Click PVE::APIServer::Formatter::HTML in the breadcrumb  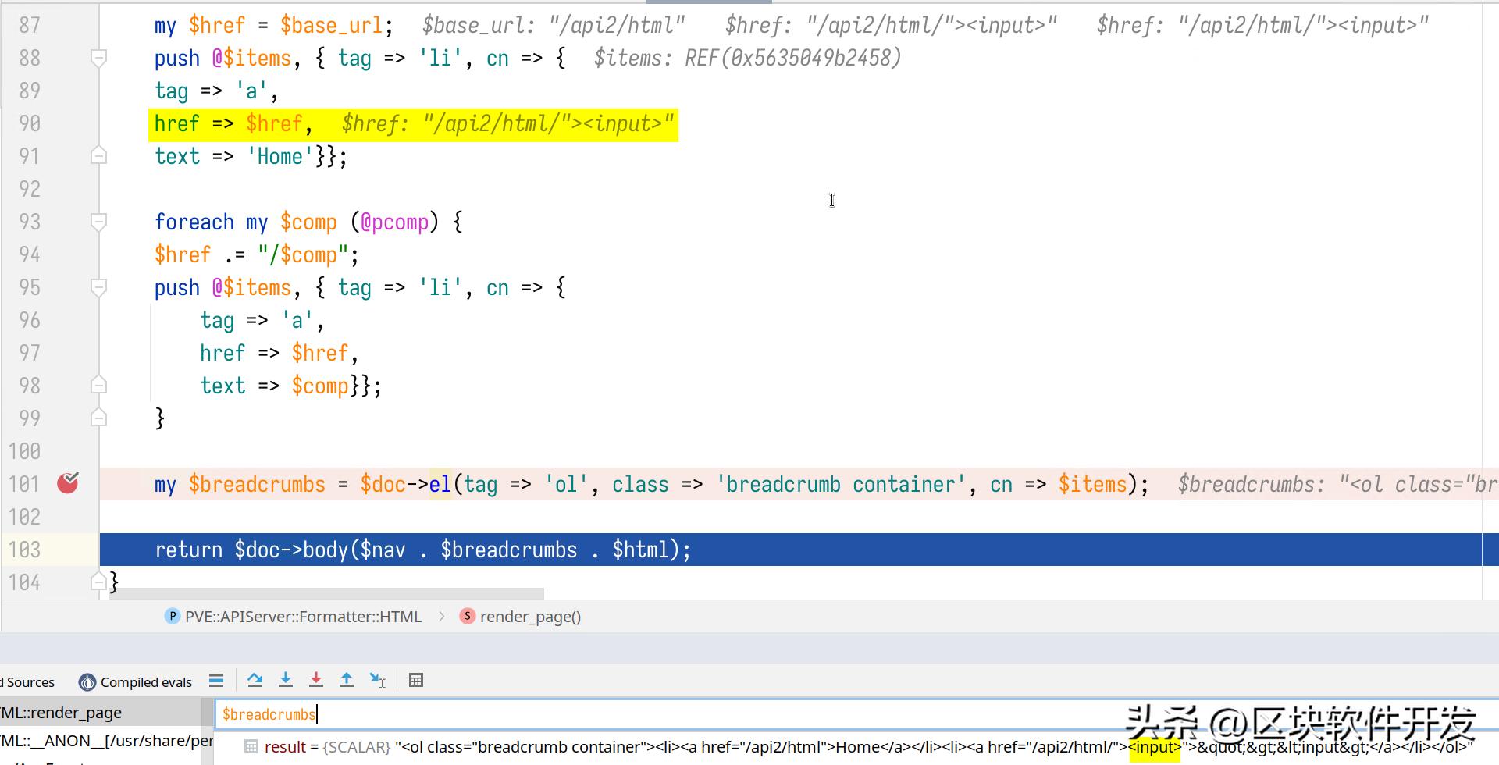[x=303, y=617]
